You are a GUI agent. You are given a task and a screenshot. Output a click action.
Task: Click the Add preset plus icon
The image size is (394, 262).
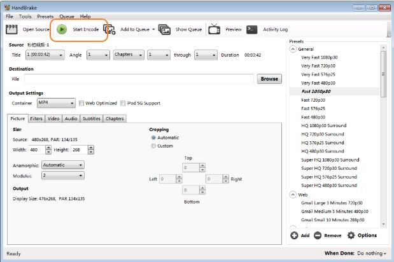294,235
